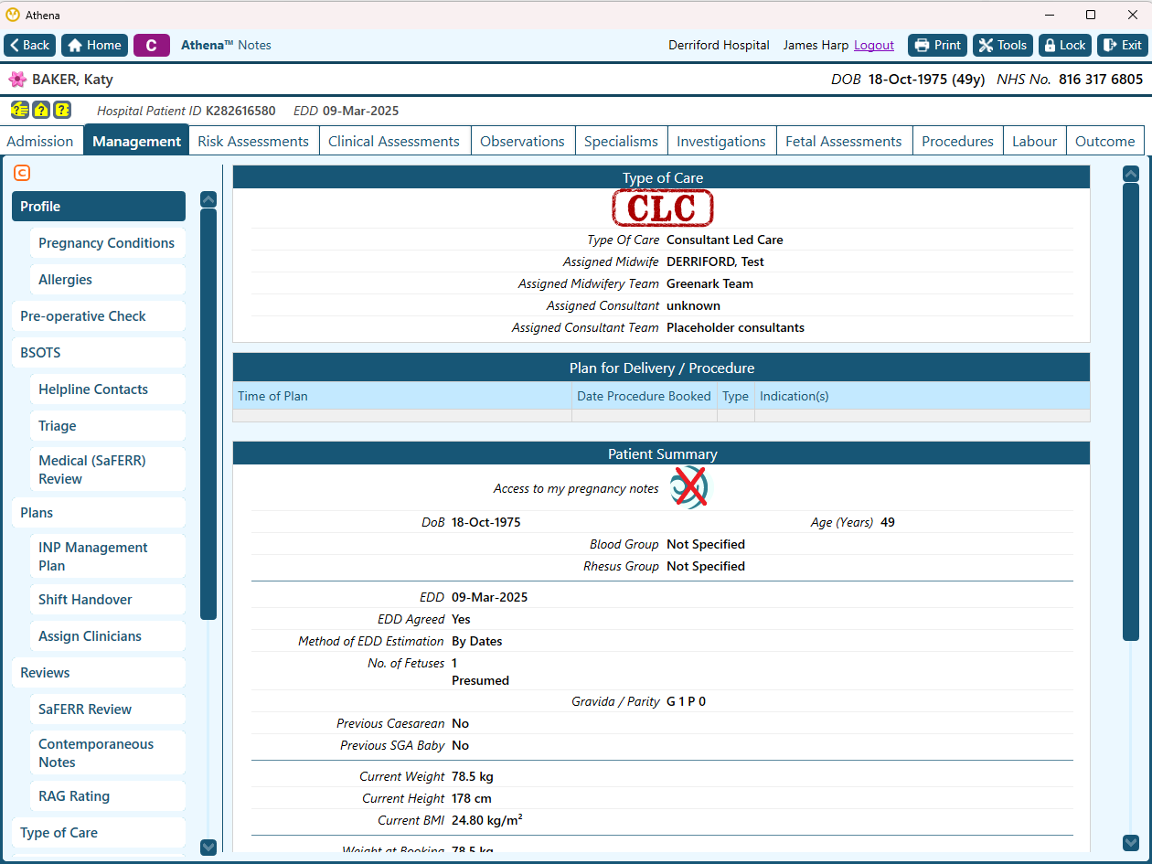Open Shift Handover
The width and height of the screenshot is (1152, 864).
click(x=107, y=600)
